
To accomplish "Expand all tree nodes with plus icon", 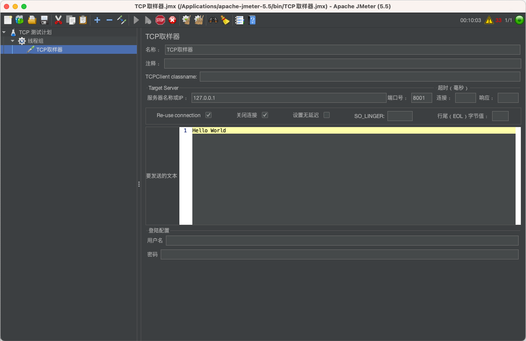I will tap(97, 20).
